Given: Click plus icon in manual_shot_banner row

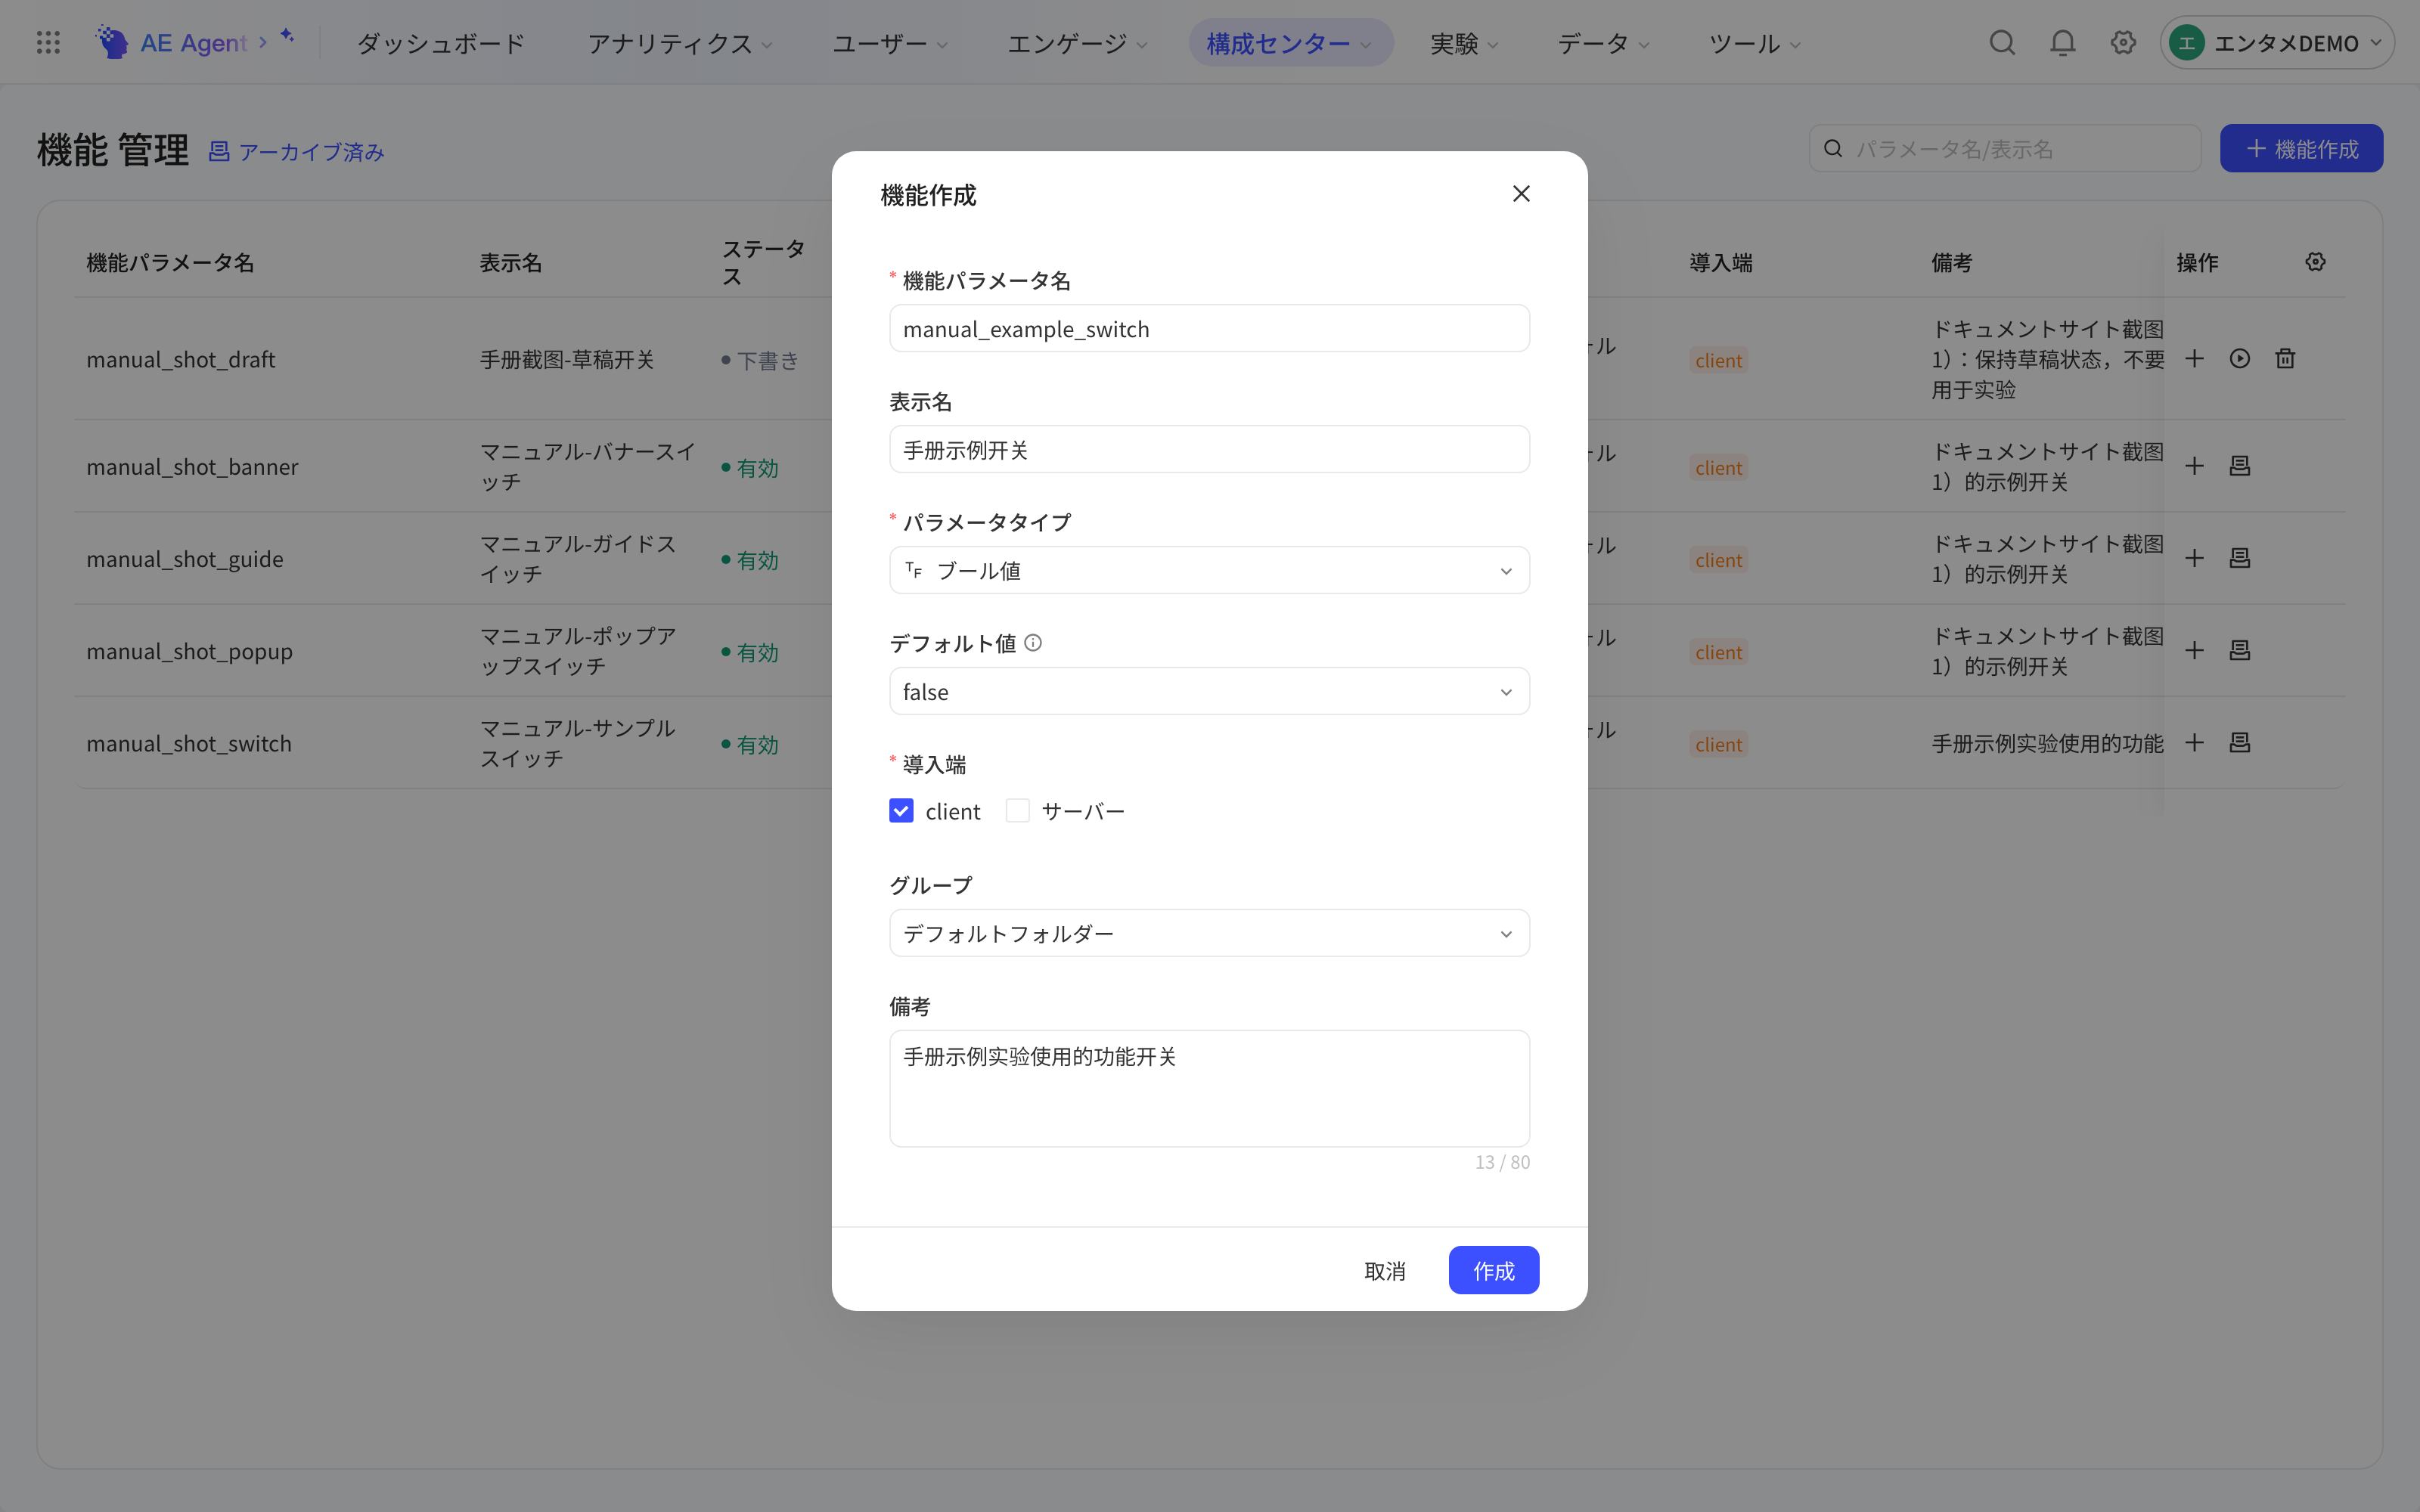Looking at the screenshot, I should click(2194, 466).
